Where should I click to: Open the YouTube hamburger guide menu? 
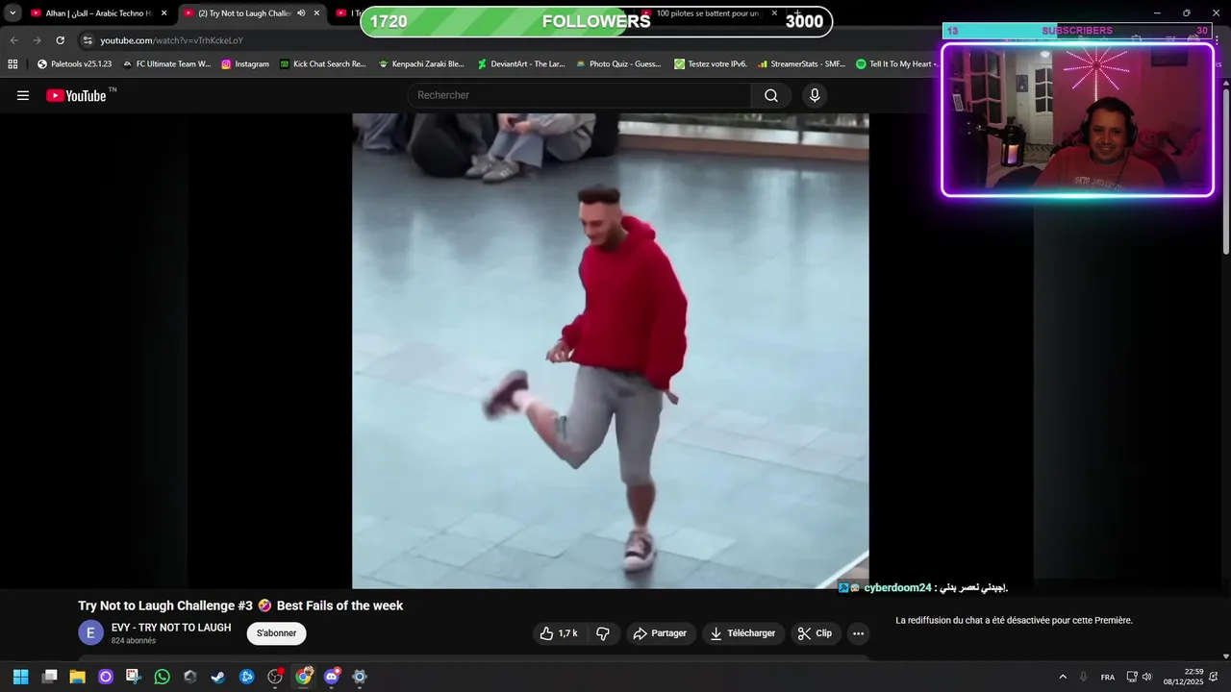tap(23, 95)
